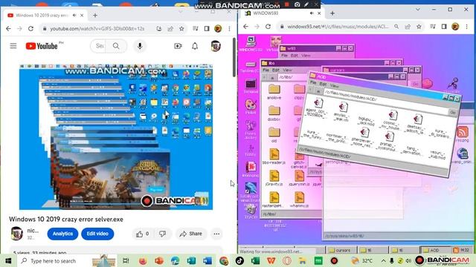Open pratap module file in AOD window
The width and height of the screenshot is (476, 267).
pos(388,141)
